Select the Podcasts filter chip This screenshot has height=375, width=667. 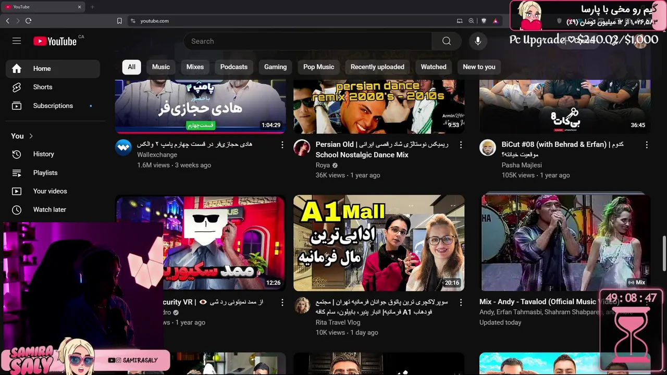click(234, 67)
